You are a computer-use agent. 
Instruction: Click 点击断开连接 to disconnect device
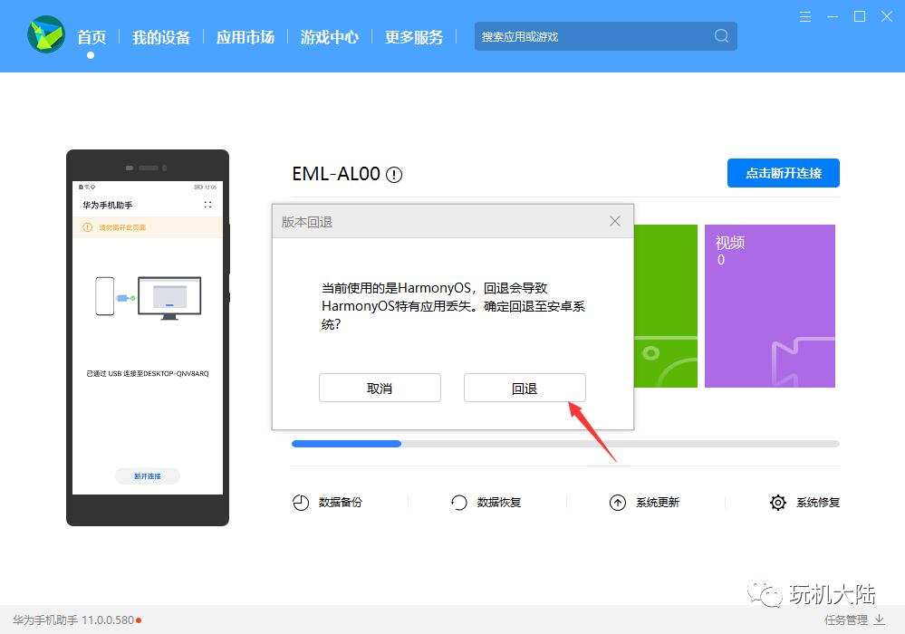782,173
